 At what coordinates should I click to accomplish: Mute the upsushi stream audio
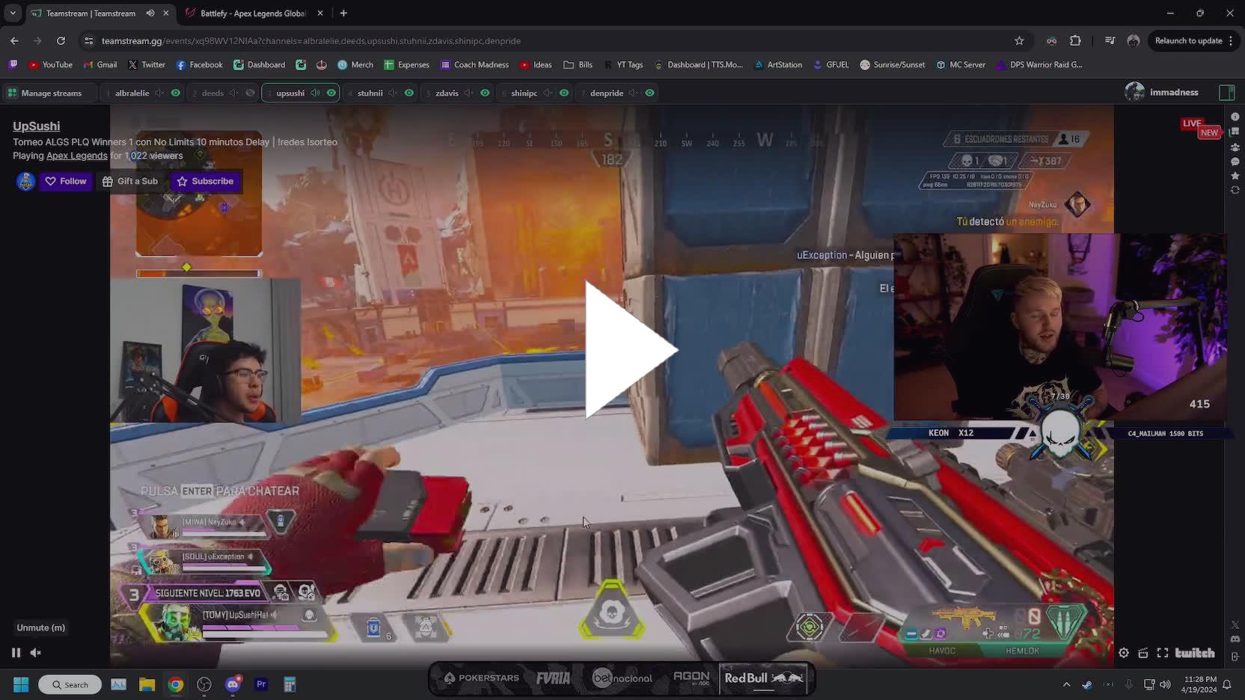(315, 93)
